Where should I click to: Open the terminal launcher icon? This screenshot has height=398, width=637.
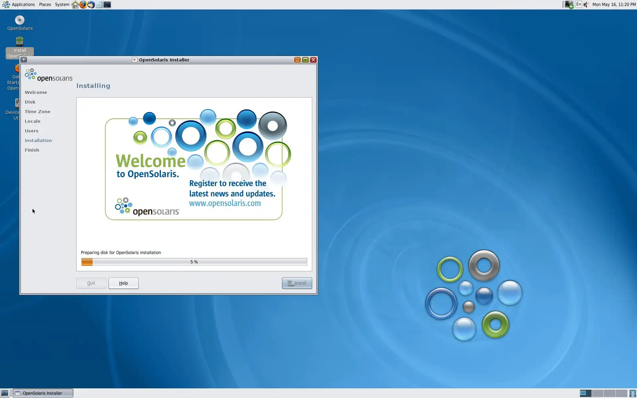point(107,5)
